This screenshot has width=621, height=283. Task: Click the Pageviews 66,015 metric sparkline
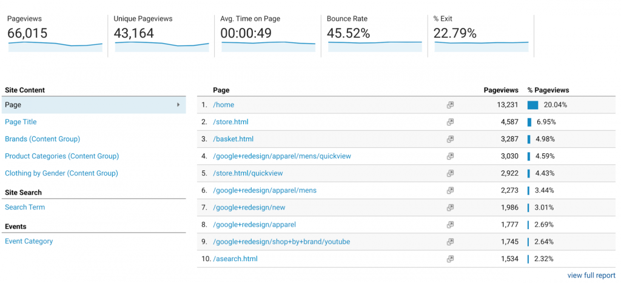55,47
